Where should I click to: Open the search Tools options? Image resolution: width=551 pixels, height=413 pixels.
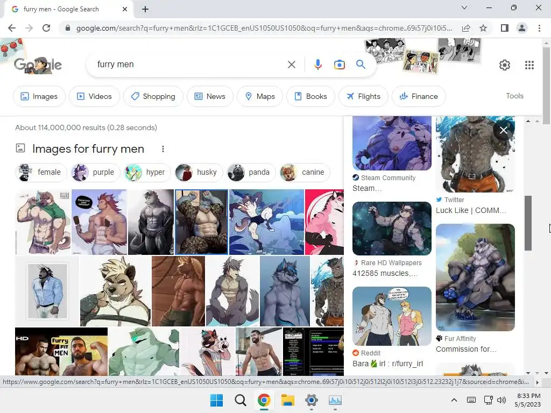tap(514, 96)
